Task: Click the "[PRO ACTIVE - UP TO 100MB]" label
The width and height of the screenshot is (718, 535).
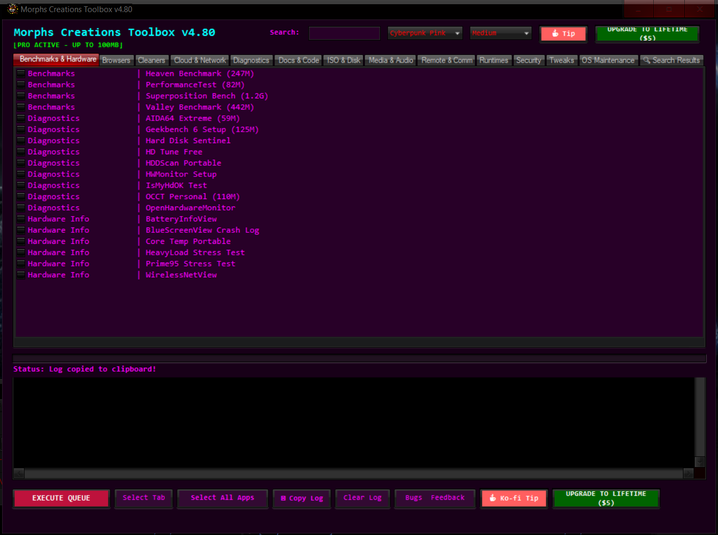Action: point(68,45)
